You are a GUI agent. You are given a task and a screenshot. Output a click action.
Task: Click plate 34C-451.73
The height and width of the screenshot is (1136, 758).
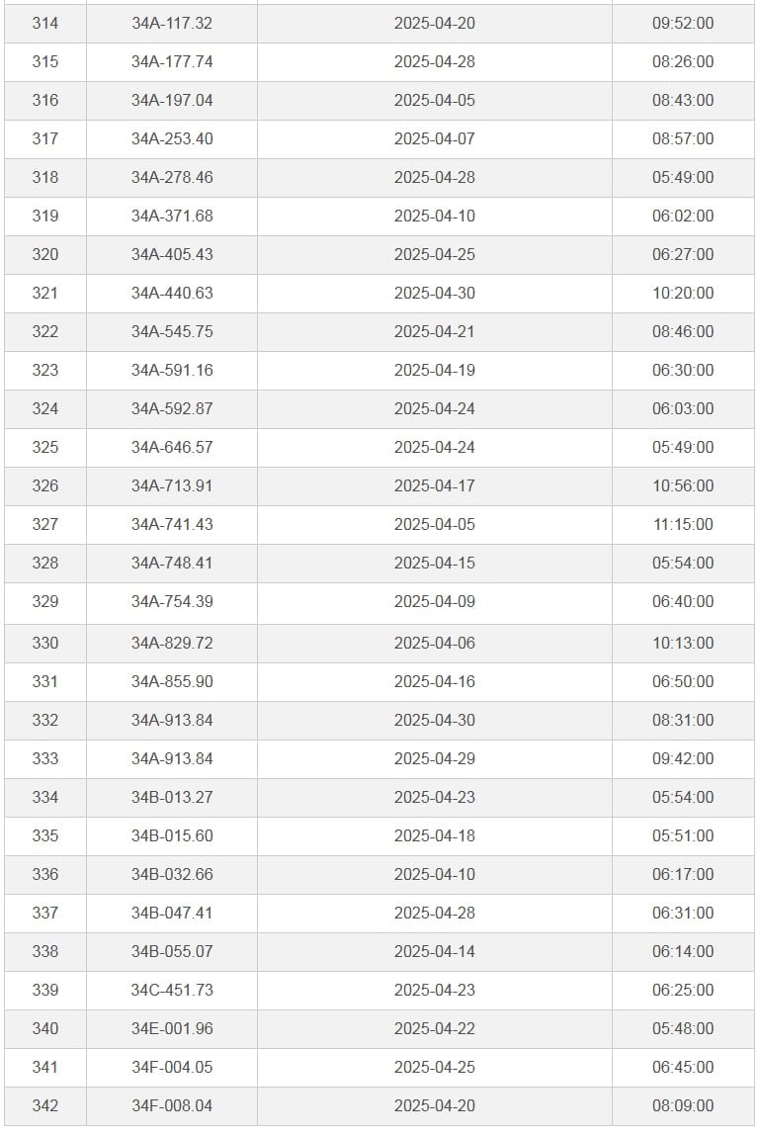(172, 990)
